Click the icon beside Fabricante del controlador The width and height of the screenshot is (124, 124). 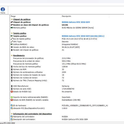(12, 117)
